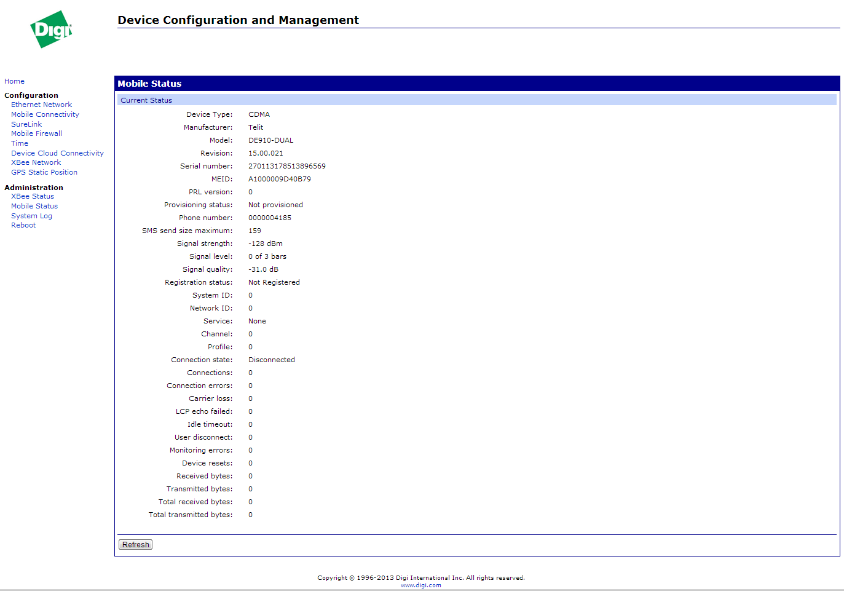Open GPS Static Position settings

tap(44, 172)
